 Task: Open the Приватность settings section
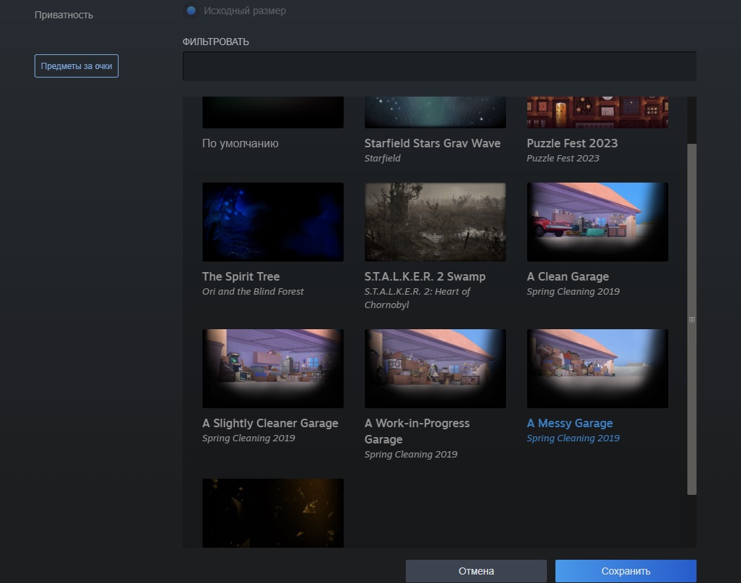[64, 15]
